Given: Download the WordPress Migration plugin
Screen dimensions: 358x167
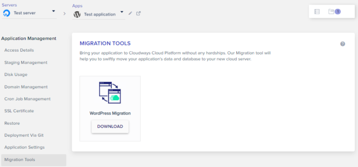Looking at the screenshot, I should [110, 127].
